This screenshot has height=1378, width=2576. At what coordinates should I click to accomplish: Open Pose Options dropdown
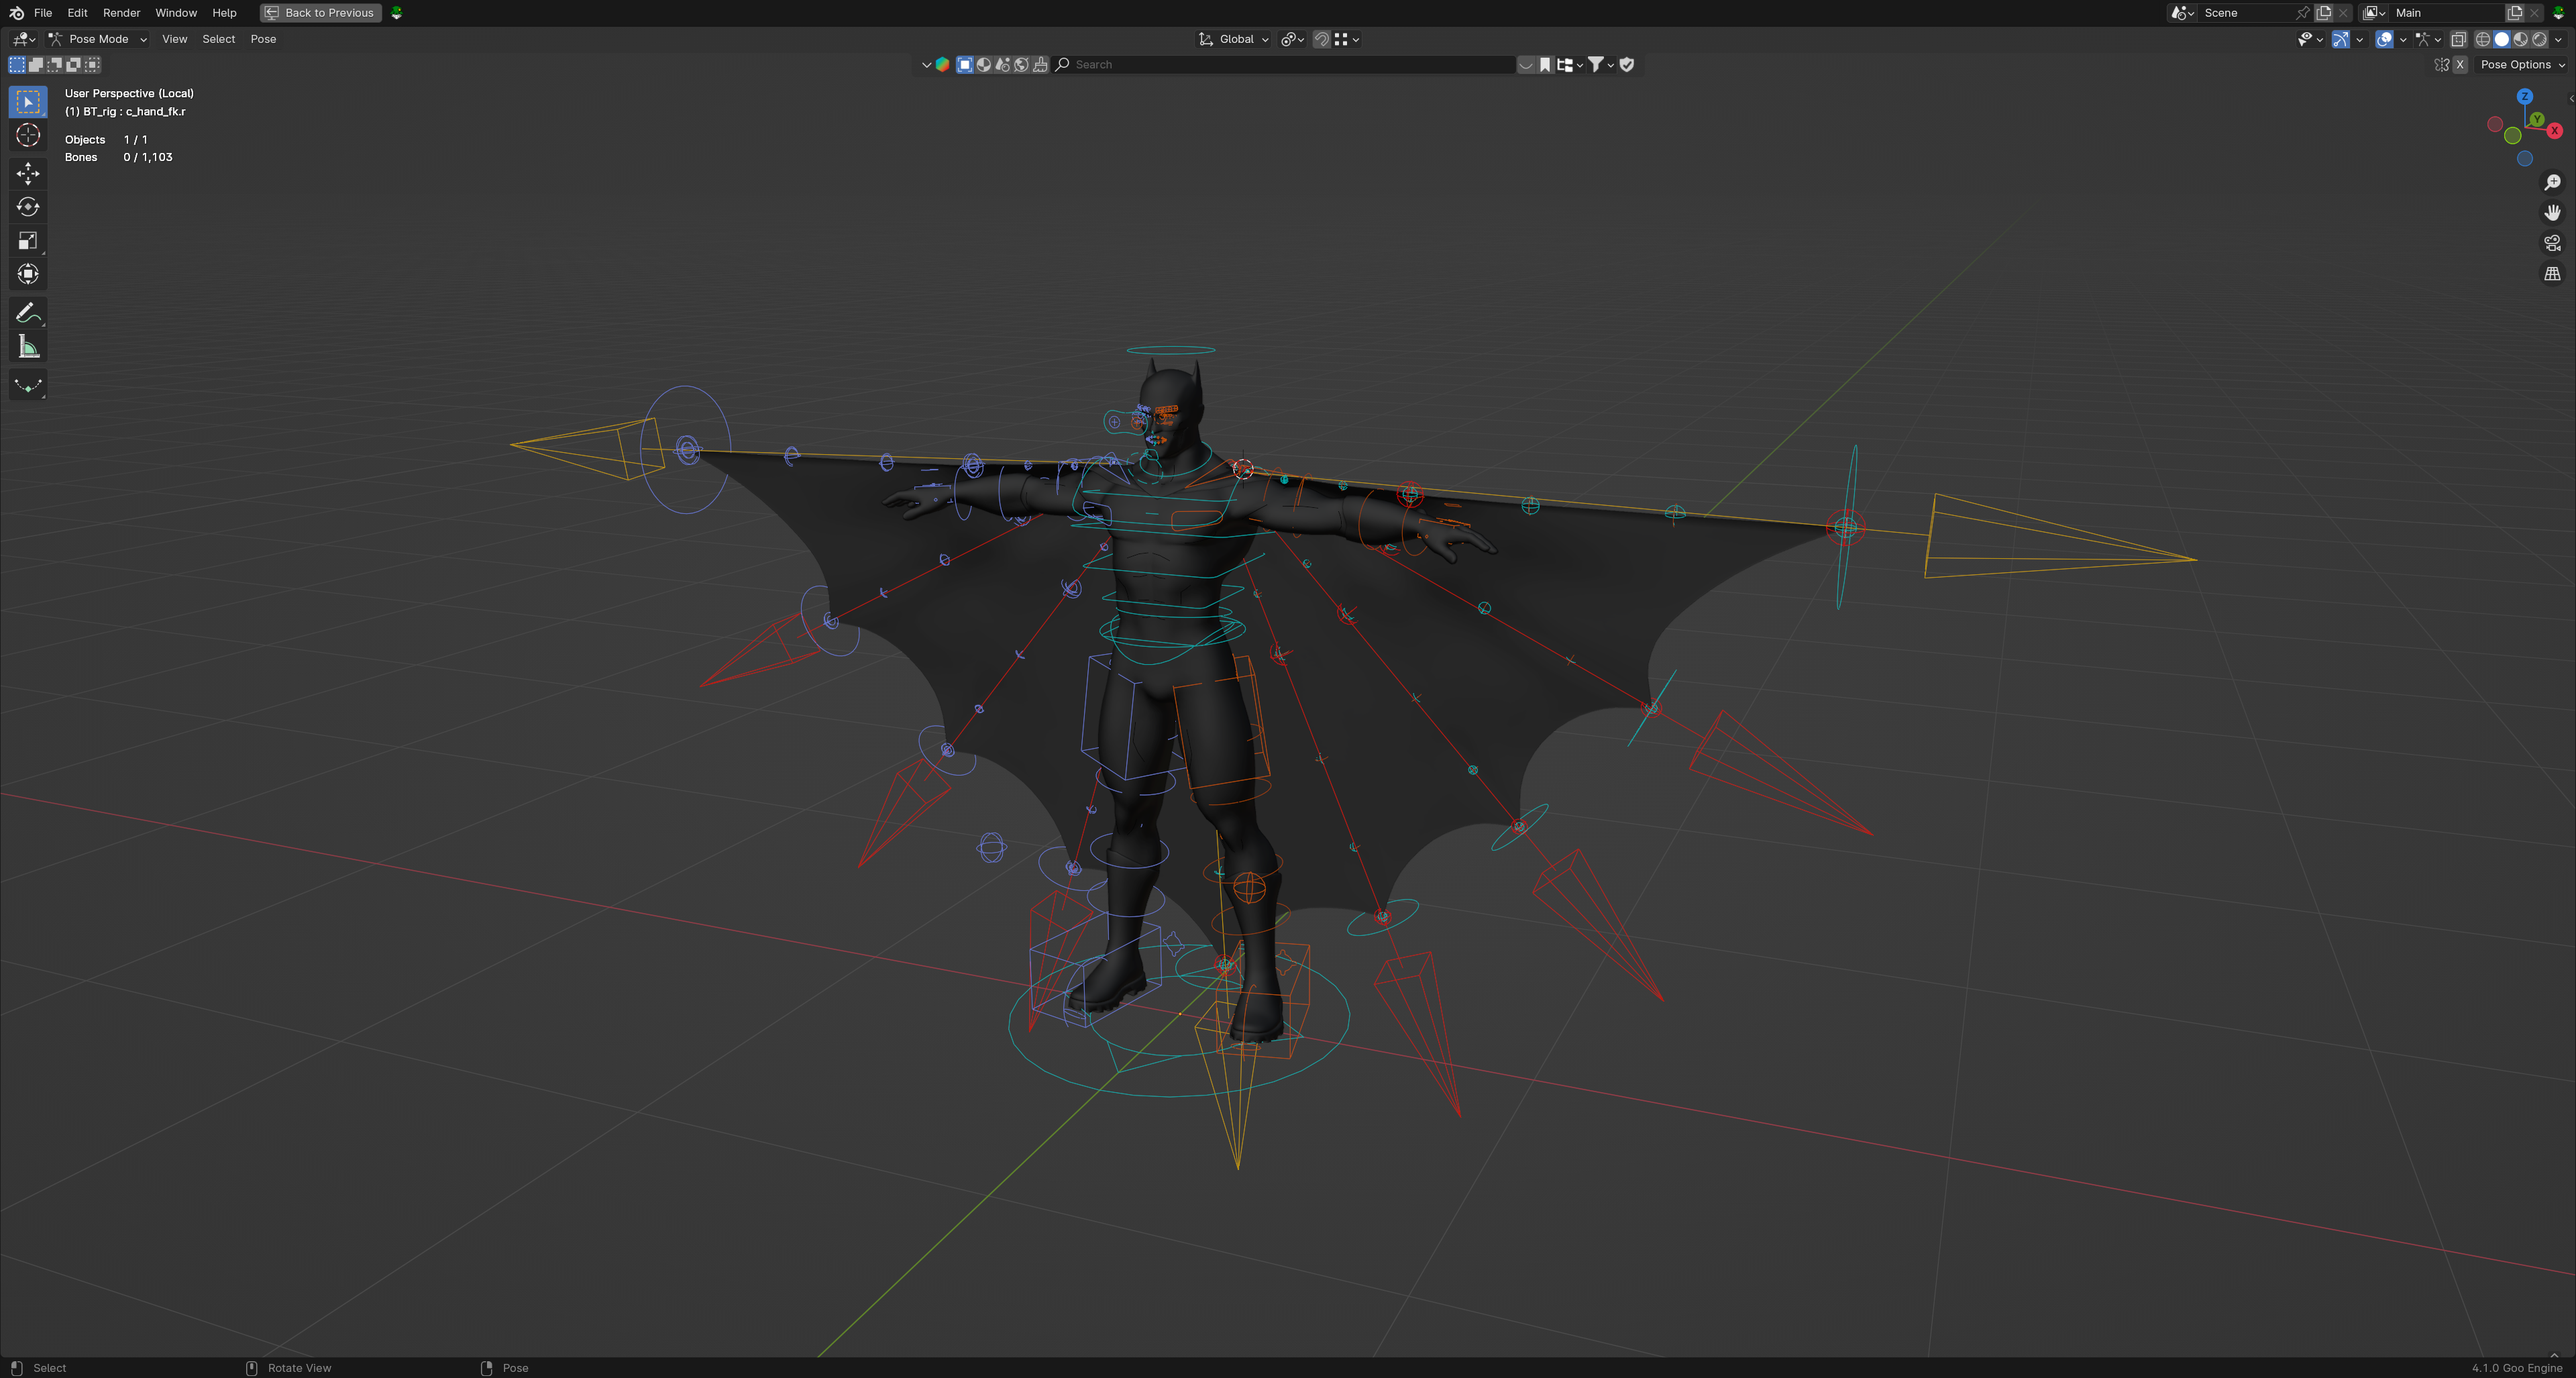tap(2521, 65)
